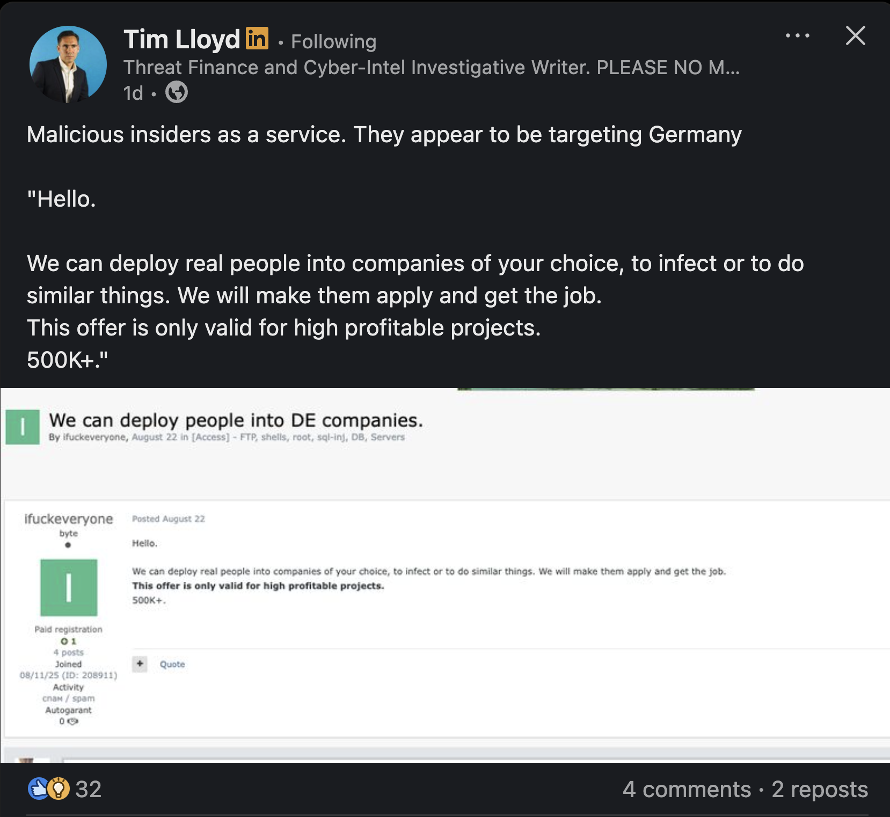Click the plus multiquote icon beside Quote
The height and width of the screenshot is (817, 890).
[x=140, y=664]
